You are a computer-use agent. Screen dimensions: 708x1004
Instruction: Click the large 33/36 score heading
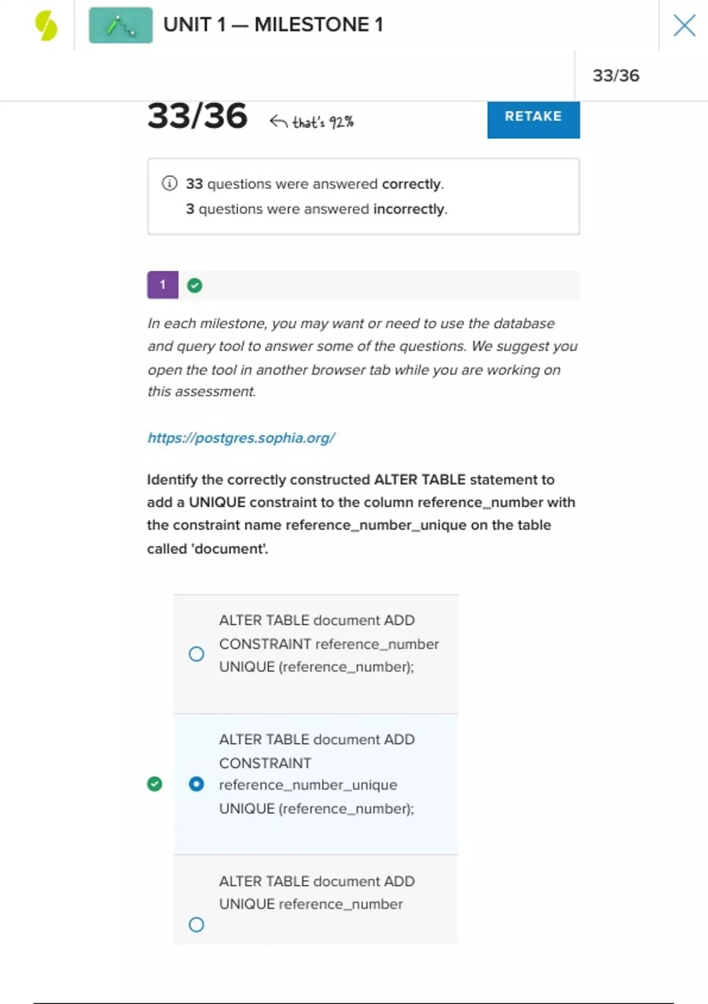pyautogui.click(x=197, y=116)
